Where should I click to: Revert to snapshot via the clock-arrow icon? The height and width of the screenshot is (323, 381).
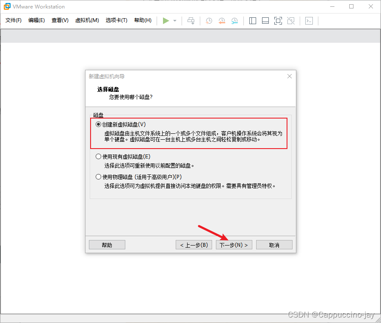click(221, 21)
